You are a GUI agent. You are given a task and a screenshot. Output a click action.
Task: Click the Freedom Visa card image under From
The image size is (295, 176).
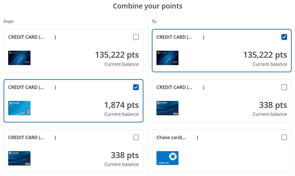tap(19, 158)
